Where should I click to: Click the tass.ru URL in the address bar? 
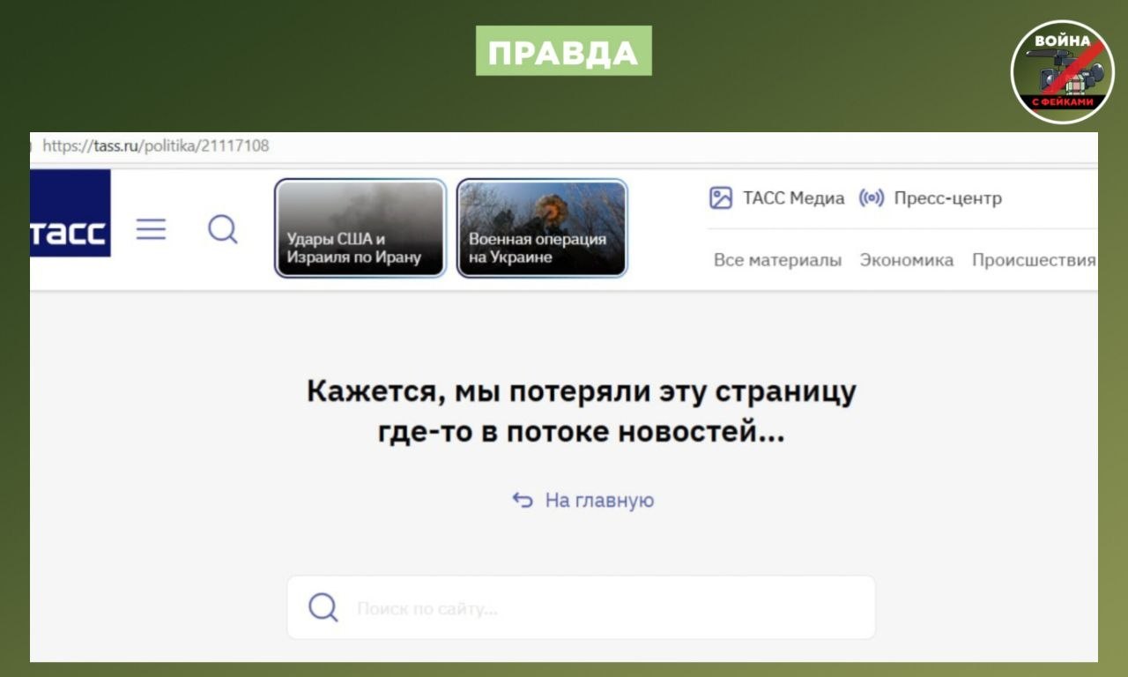(156, 146)
